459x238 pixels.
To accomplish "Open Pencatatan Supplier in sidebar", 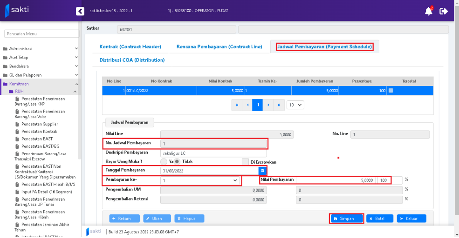I will (40, 124).
